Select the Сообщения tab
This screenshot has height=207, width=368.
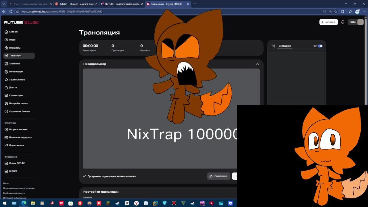(x=285, y=46)
